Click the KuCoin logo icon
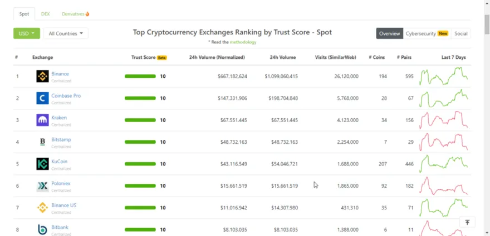 [42, 164]
